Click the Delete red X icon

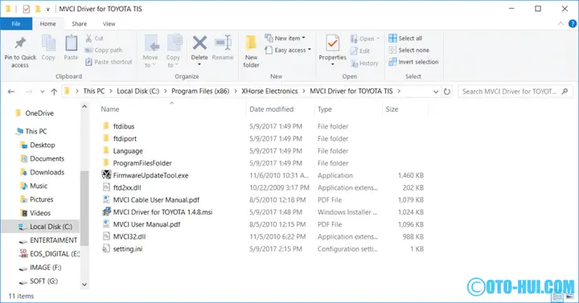pyautogui.click(x=199, y=43)
